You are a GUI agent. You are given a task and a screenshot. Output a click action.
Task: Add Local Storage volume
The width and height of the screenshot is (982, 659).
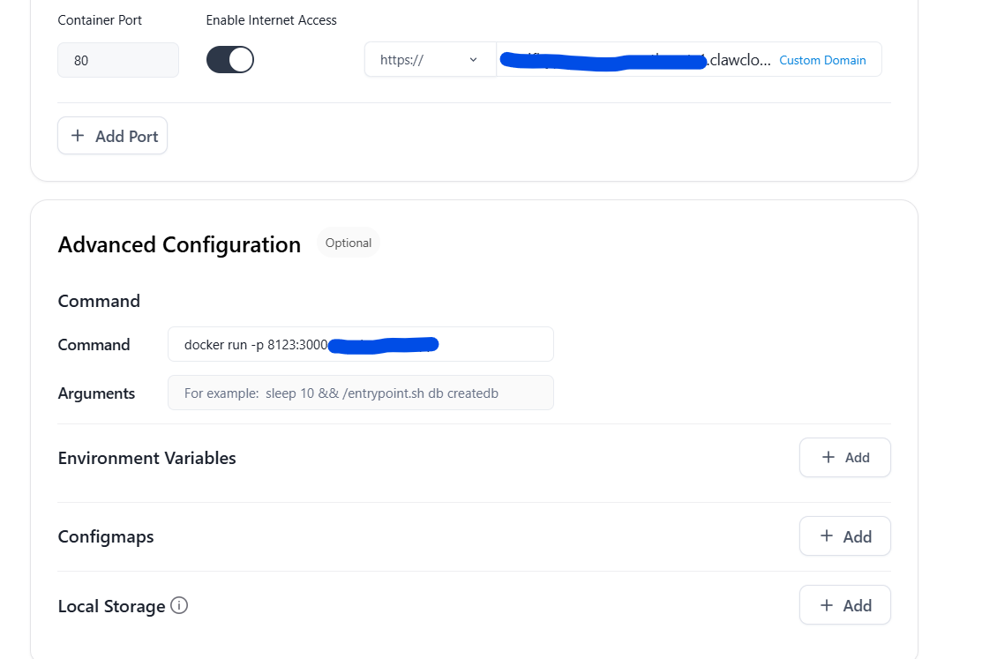click(845, 605)
